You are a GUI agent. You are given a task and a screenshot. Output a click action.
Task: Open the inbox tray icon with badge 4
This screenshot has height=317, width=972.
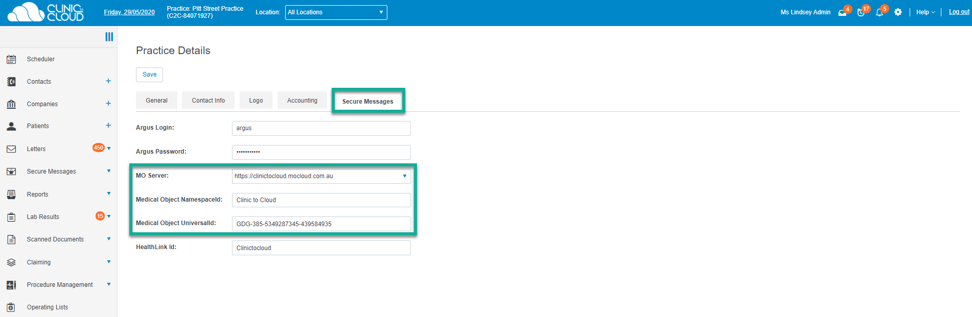point(843,12)
